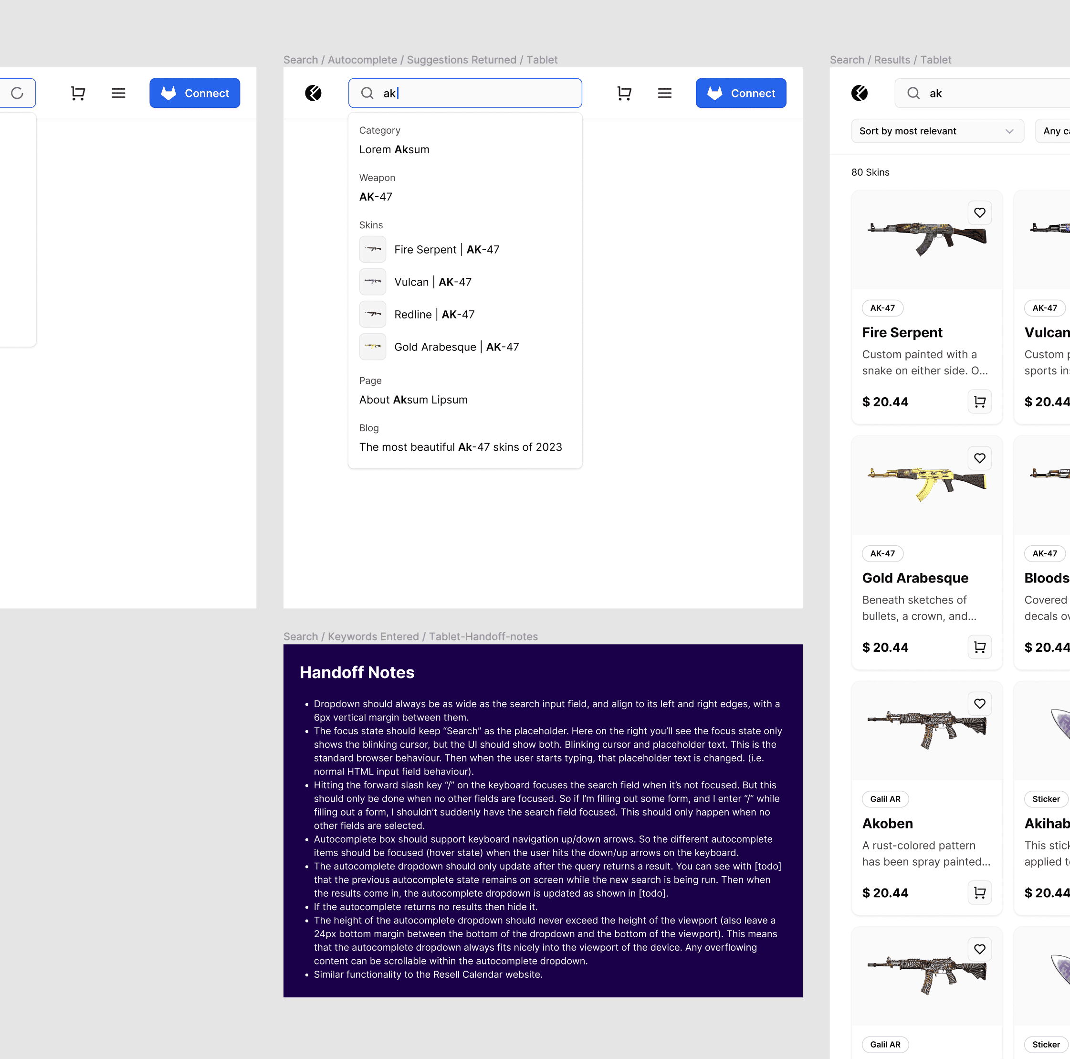
Task: Add Akoben to cart via the cart icon
Action: (x=979, y=893)
